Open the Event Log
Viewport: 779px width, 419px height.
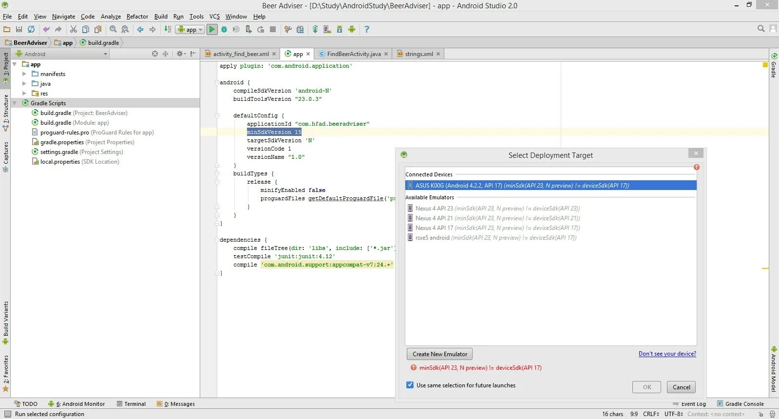pos(689,404)
